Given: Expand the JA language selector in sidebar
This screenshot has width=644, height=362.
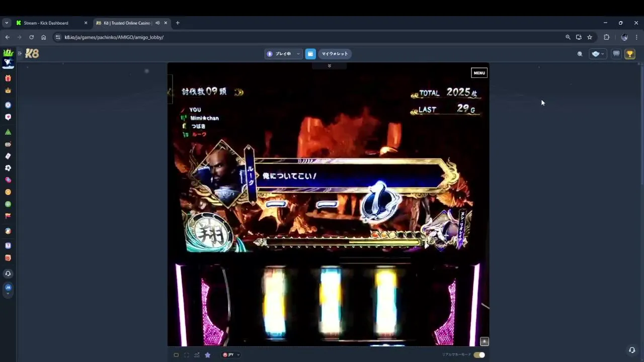Looking at the screenshot, I should (8, 289).
